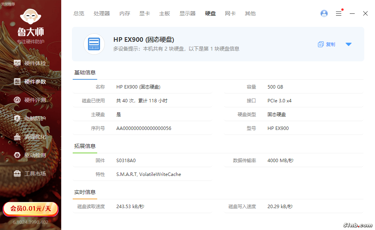Switch to the 处理器 tab
375x230 pixels.
point(102,13)
